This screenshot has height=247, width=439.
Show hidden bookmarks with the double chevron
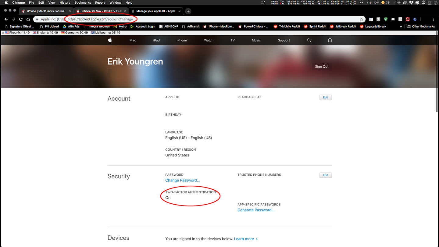[401, 27]
